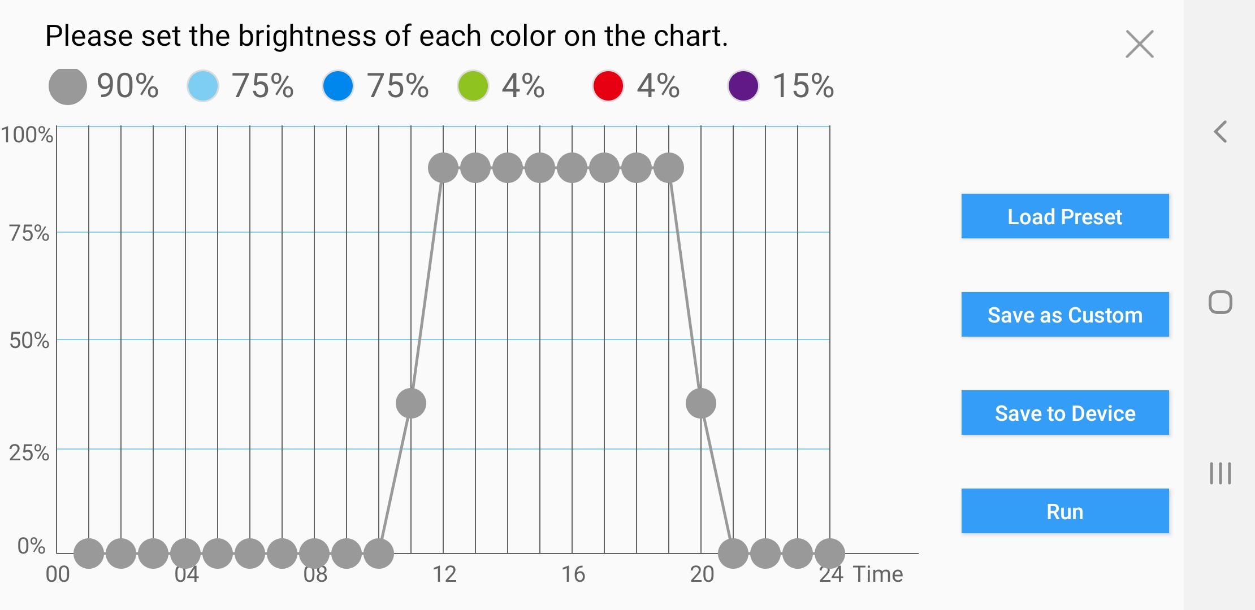Select the green channel swatch

[473, 86]
